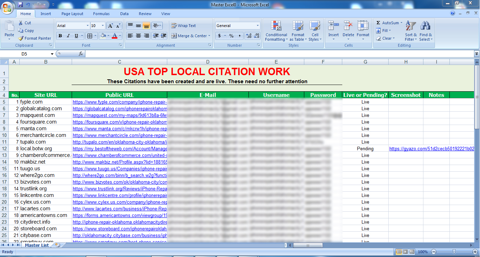Click the Find & Select binoculars icon
Viewport: 480px width, 257px height.
pos(426,31)
